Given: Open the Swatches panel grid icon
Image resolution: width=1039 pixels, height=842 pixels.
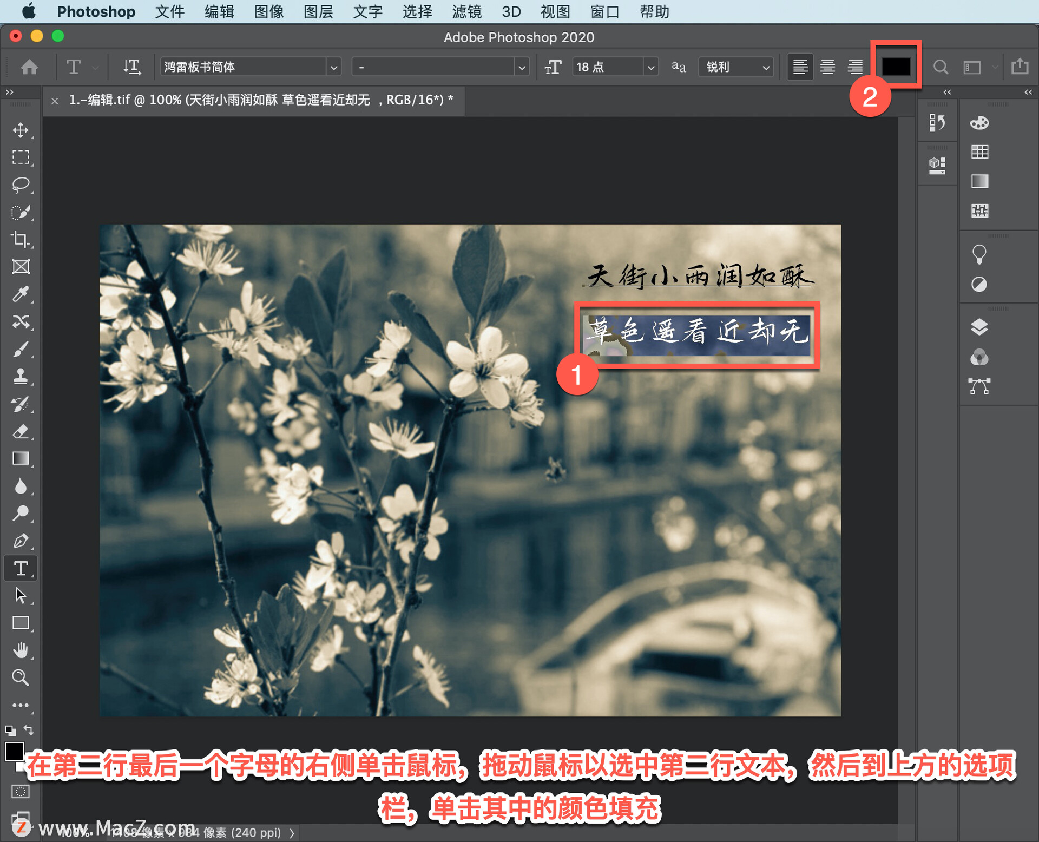Looking at the screenshot, I should (979, 152).
